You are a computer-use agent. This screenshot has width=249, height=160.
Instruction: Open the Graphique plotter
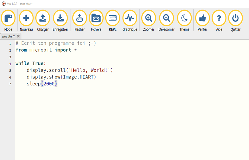point(130,18)
